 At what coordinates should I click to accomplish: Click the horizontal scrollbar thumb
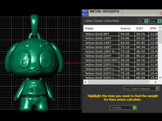click(x=119, y=82)
